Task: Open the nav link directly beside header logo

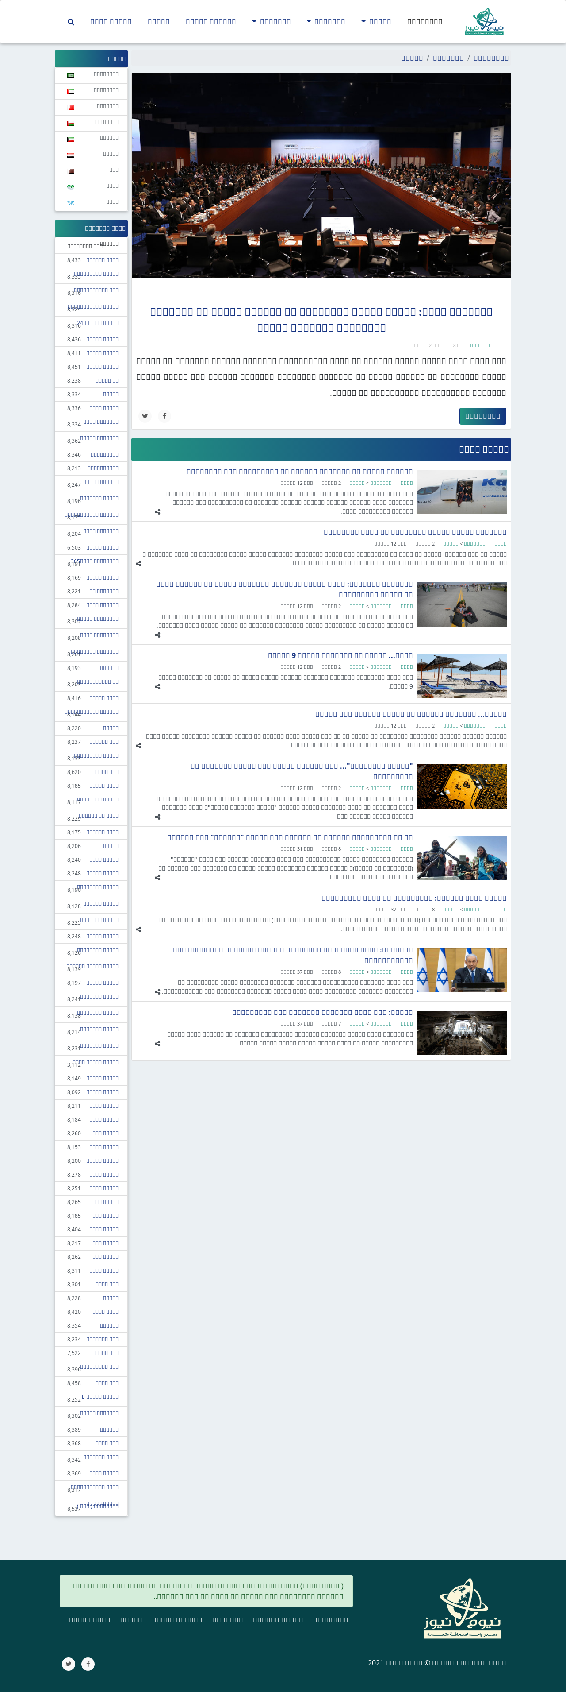Action: (424, 22)
